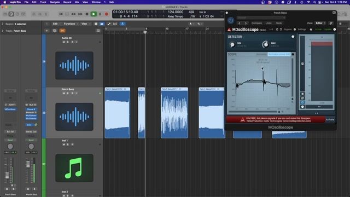Add a new track with the plus button
This screenshot has width=350, height=197.
[x=46, y=31]
